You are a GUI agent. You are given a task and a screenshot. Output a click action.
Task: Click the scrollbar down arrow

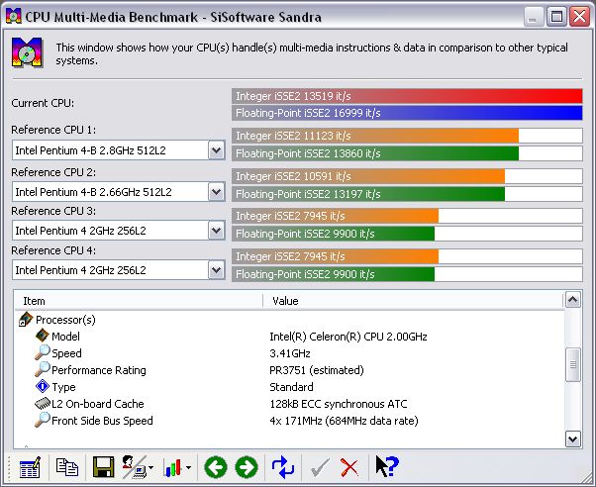pyautogui.click(x=573, y=439)
